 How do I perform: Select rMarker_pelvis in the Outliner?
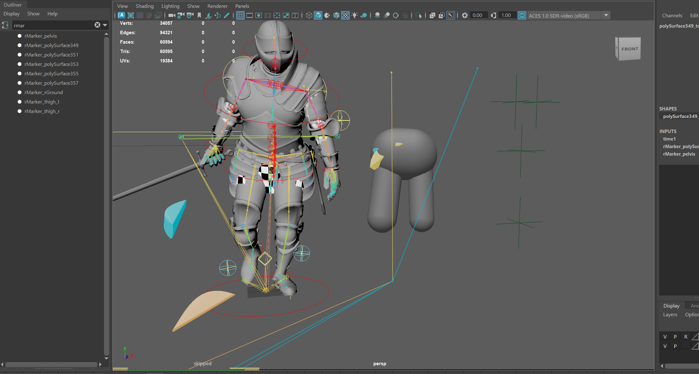tap(41, 36)
